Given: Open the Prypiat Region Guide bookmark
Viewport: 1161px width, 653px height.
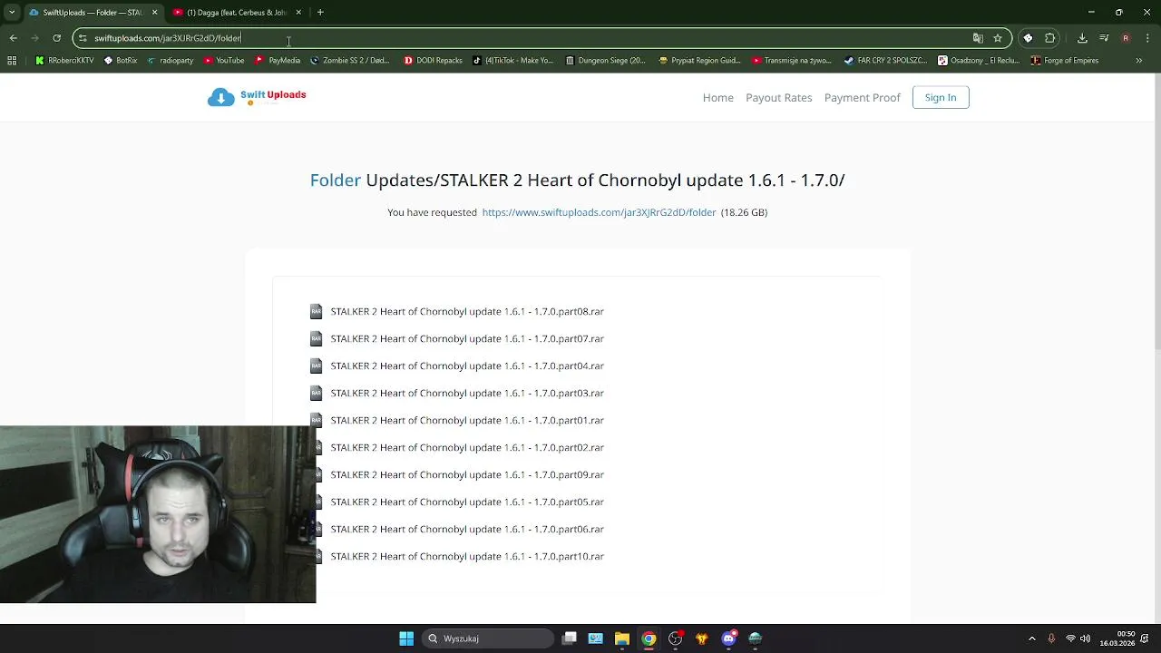Looking at the screenshot, I should [700, 61].
